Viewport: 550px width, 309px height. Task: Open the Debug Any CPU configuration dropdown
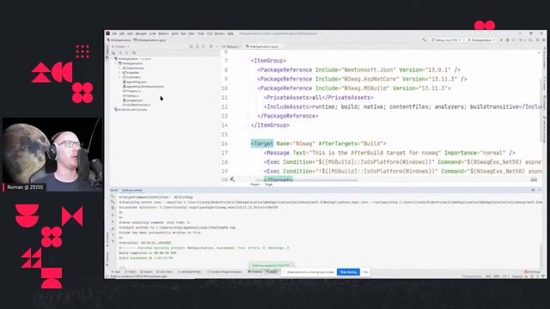[446, 40]
